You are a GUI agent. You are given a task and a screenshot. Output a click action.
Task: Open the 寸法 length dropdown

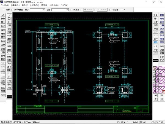pyautogui.click(x=67, y=10)
